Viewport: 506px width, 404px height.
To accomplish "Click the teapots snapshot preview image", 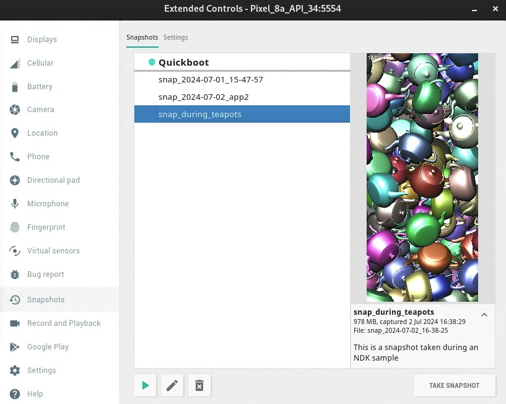I will click(422, 177).
